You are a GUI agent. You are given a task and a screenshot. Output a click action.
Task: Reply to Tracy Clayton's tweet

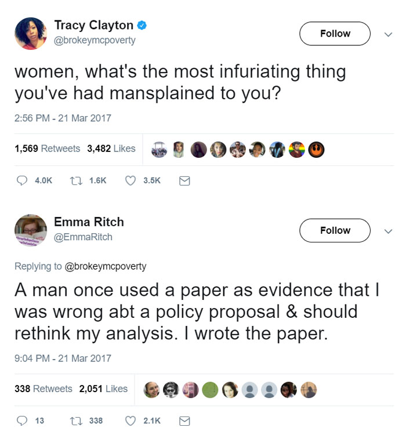point(23,180)
